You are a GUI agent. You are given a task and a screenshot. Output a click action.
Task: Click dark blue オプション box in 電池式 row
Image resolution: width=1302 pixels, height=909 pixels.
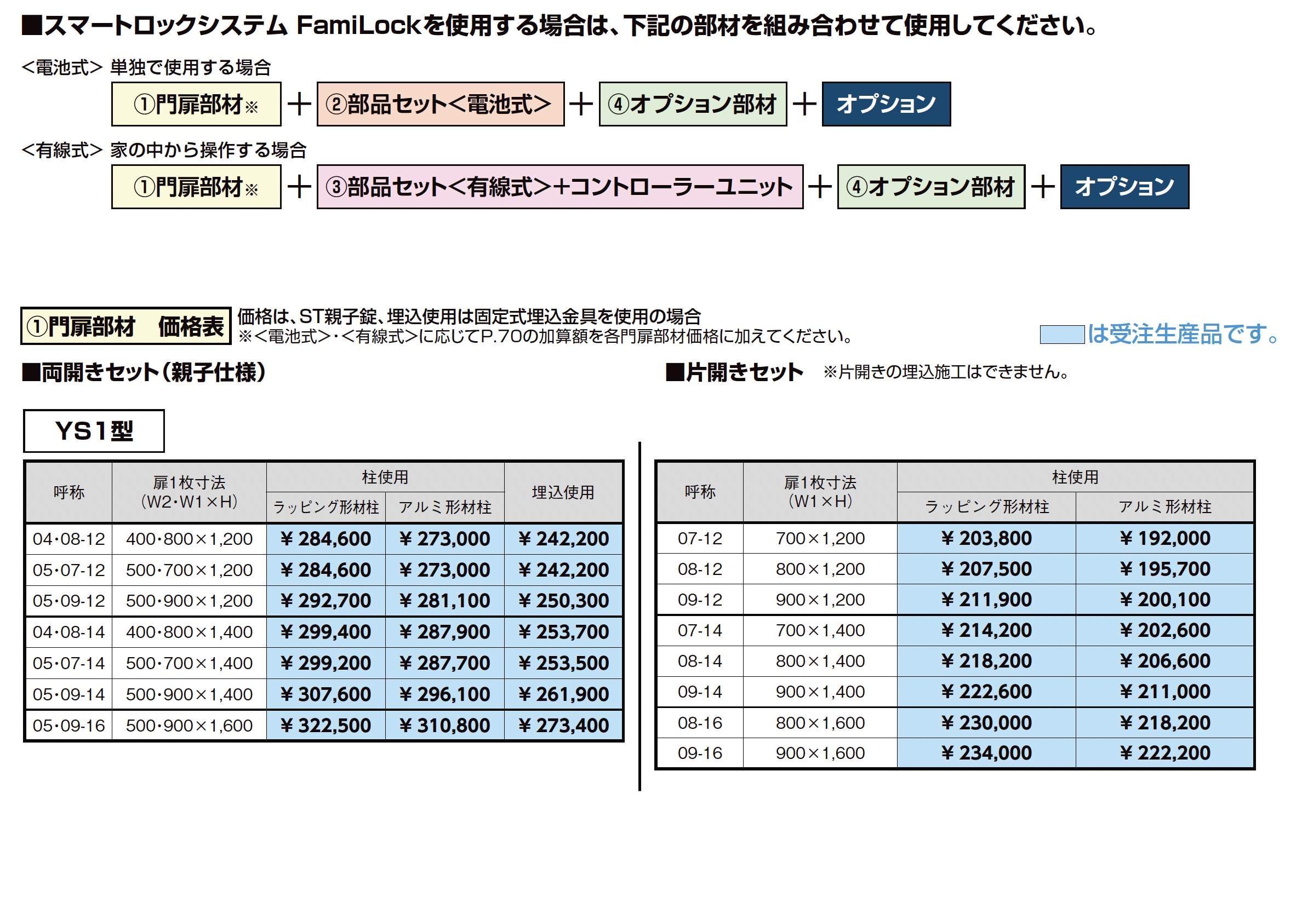click(x=886, y=104)
